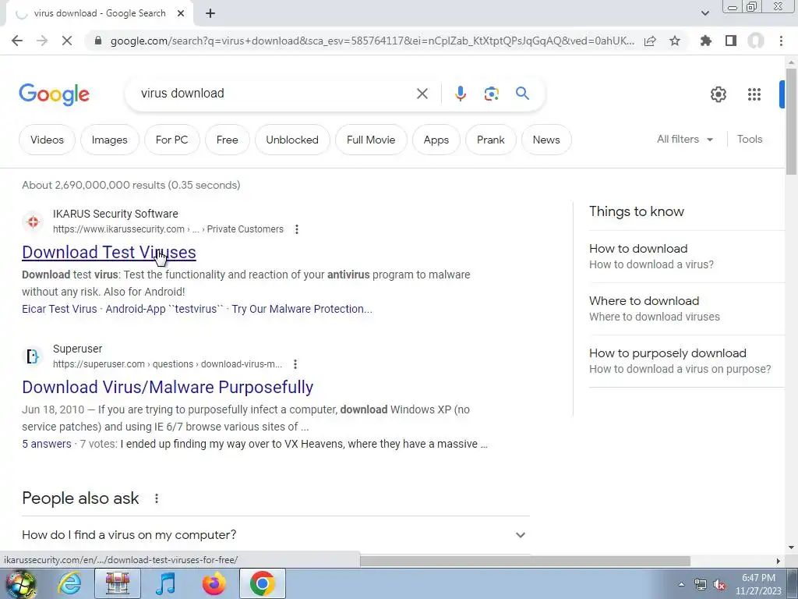
Task: Open the Extensions puzzle icon
Action: tap(706, 41)
